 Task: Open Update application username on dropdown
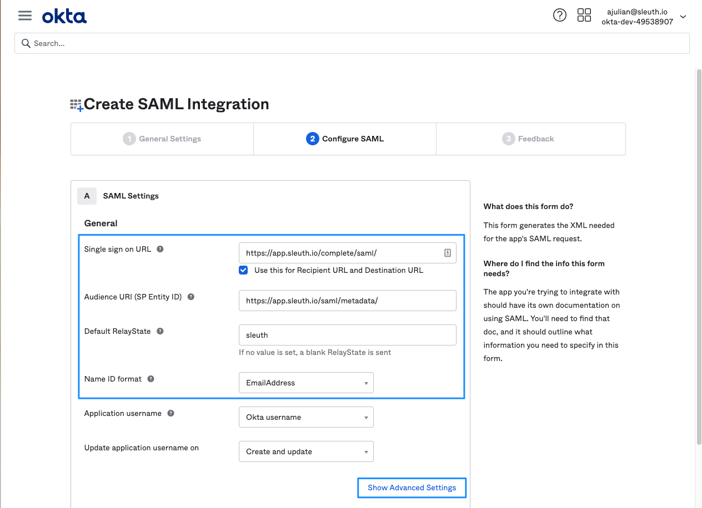point(306,451)
